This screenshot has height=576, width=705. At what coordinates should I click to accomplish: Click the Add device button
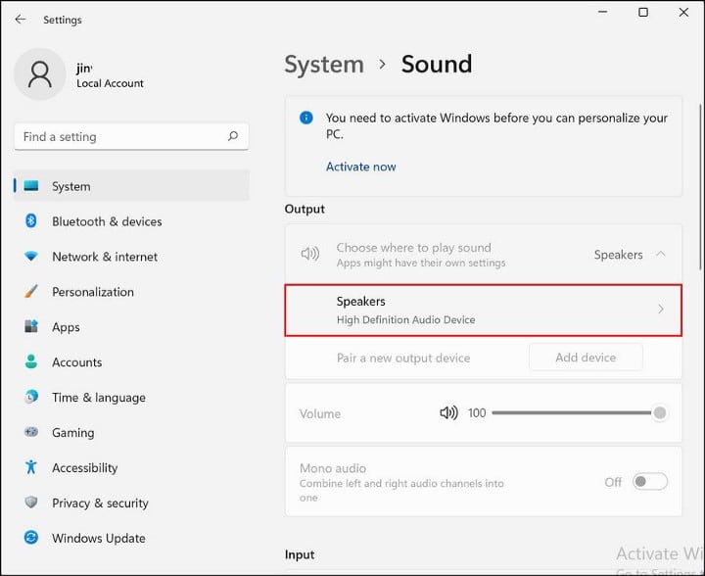[586, 358]
